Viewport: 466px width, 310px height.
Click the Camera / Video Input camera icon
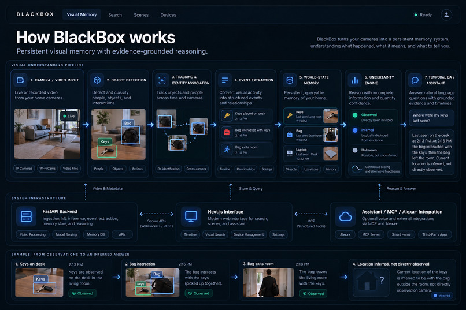20,80
